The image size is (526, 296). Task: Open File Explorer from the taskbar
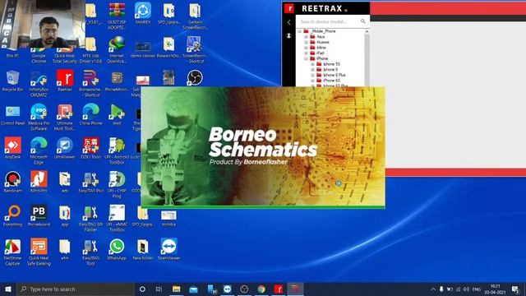[176, 289]
